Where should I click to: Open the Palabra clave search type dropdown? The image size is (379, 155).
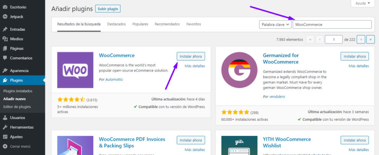click(275, 25)
